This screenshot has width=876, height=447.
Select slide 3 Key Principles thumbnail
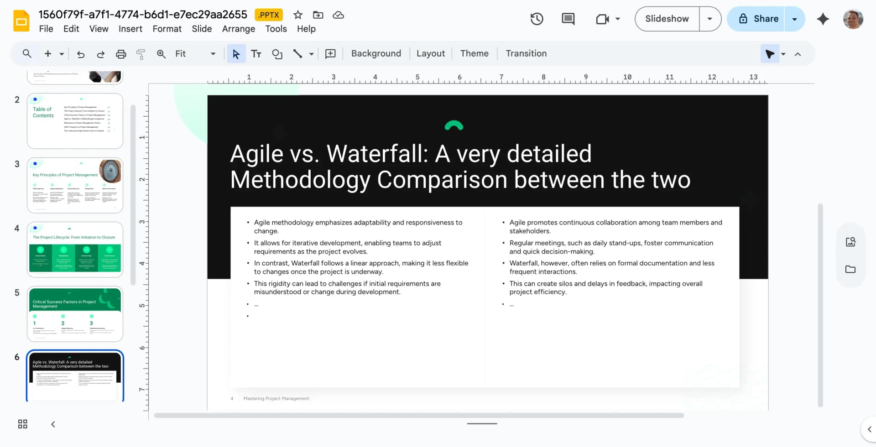pos(75,185)
